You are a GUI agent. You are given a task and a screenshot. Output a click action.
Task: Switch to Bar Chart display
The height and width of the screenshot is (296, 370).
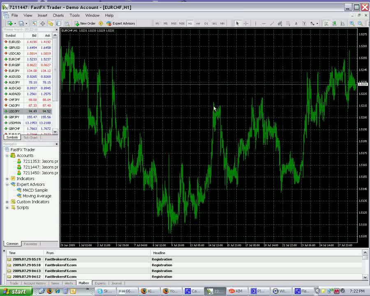(x=326, y=23)
